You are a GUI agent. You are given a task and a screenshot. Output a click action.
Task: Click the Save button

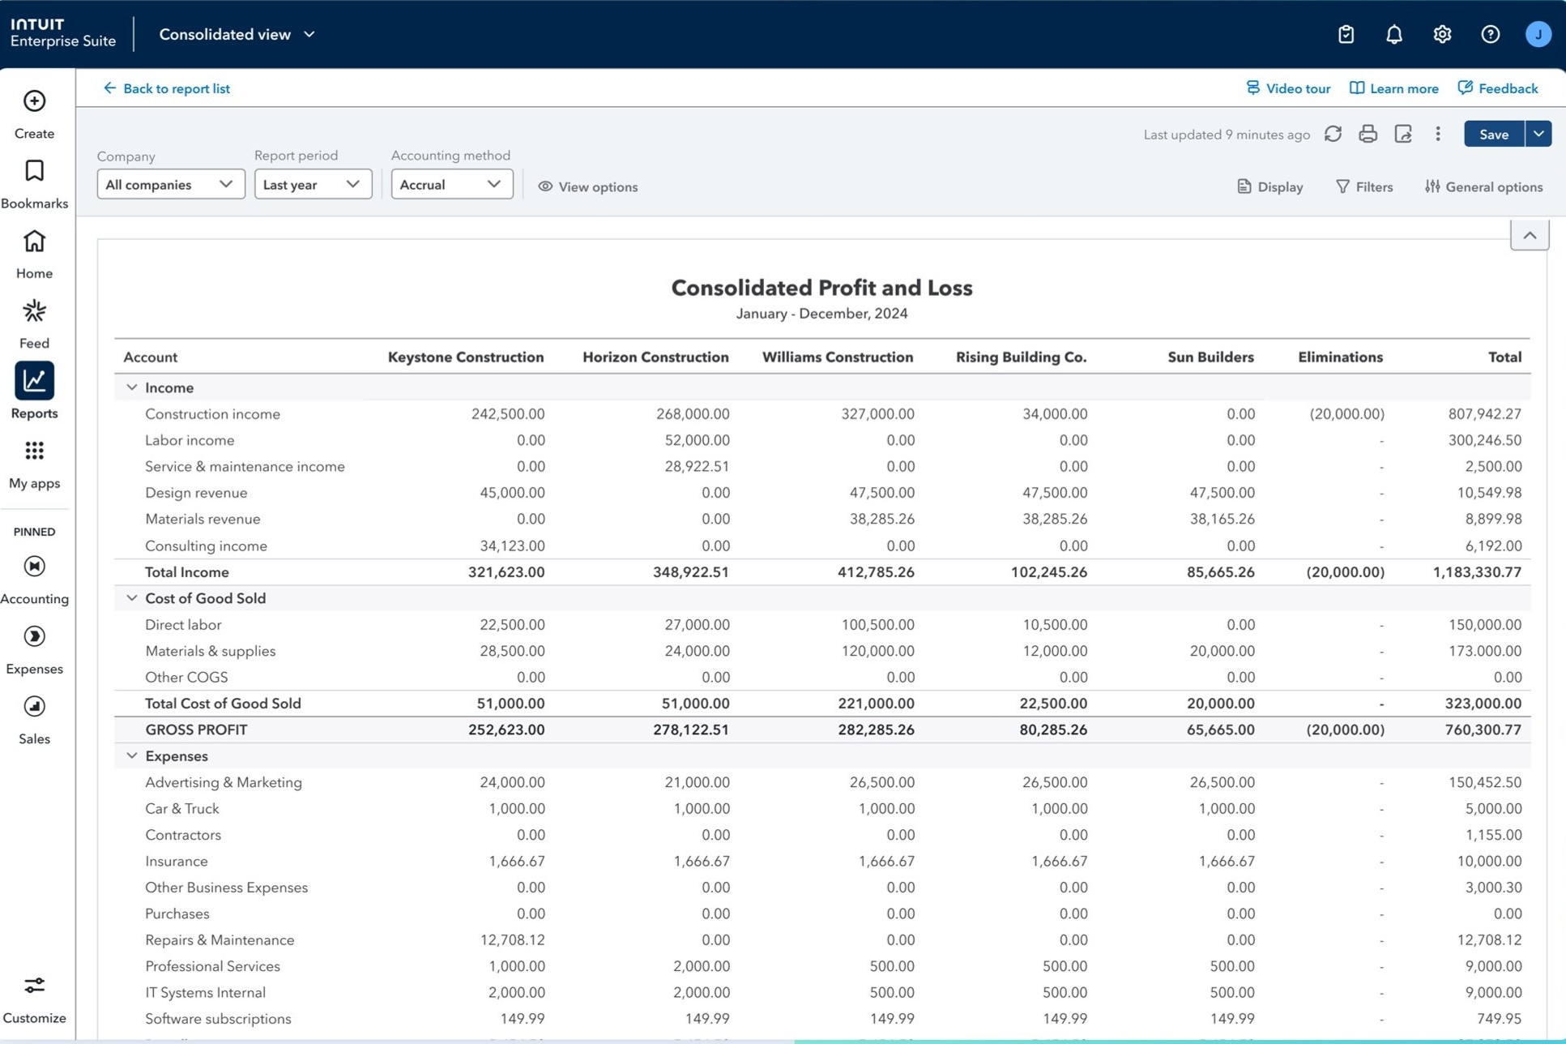click(x=1493, y=134)
